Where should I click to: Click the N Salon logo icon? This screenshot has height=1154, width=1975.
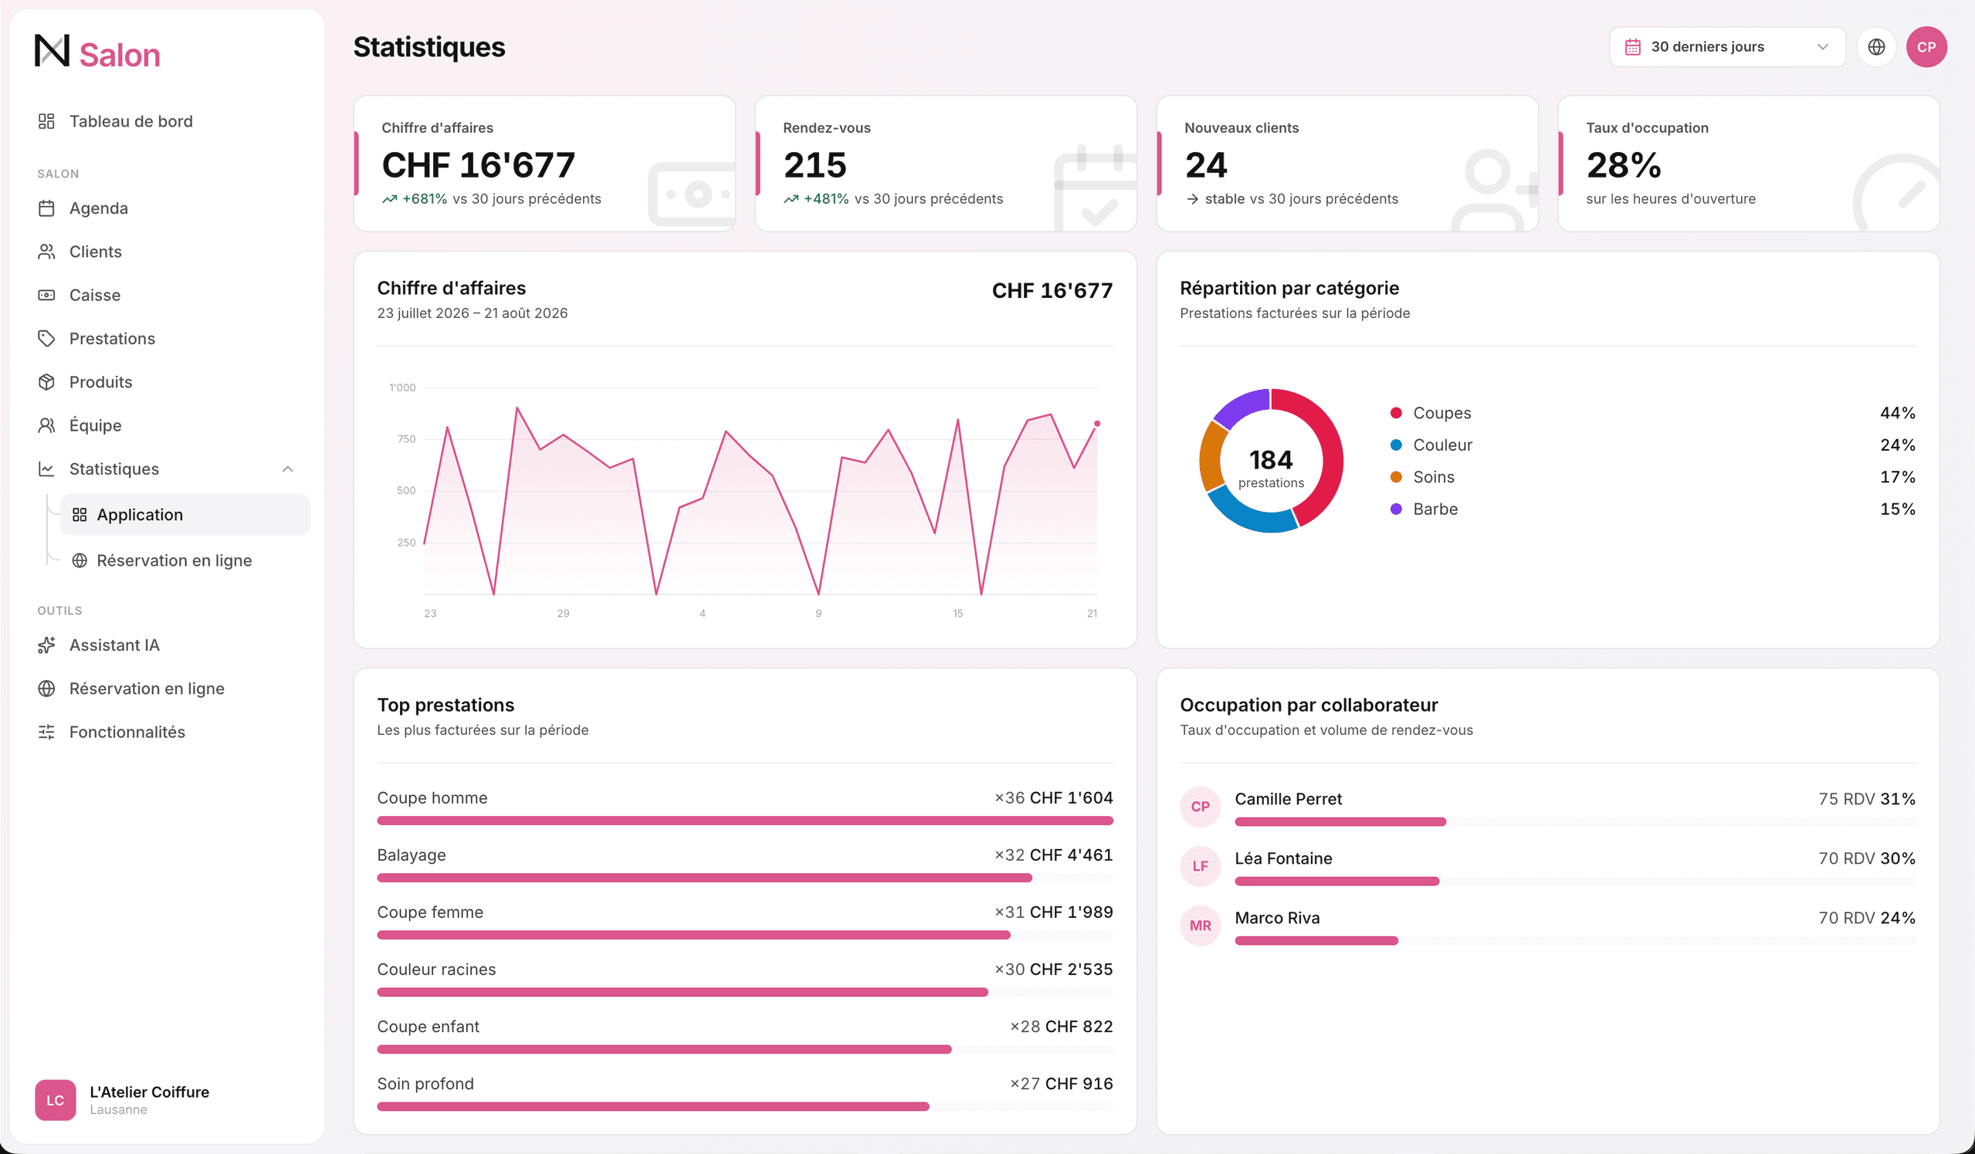[x=52, y=51]
